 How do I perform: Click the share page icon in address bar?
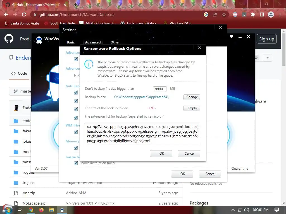pyautogui.click(x=215, y=14)
